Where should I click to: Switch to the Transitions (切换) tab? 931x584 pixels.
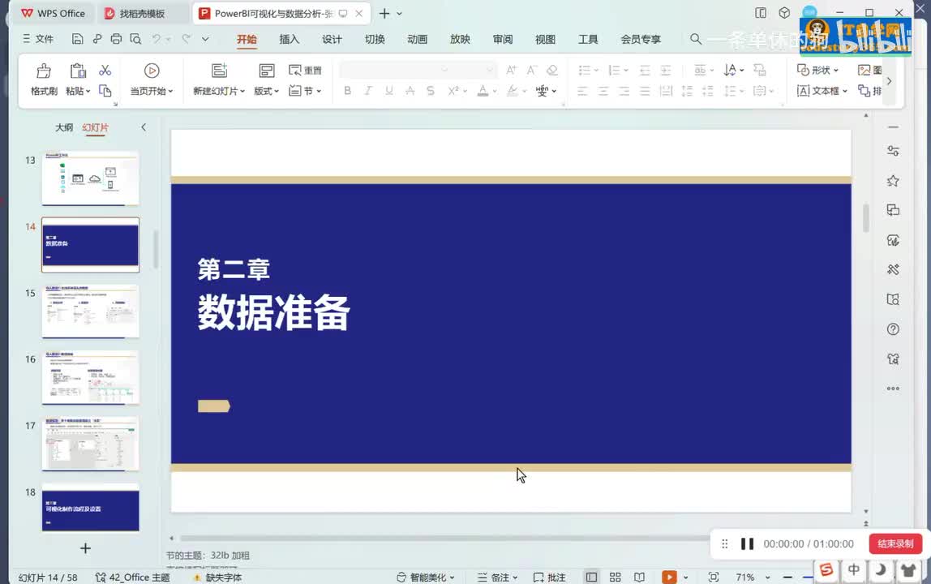375,39
